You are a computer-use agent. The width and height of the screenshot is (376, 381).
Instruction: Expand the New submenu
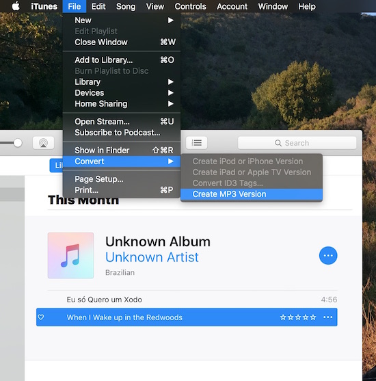click(x=122, y=20)
